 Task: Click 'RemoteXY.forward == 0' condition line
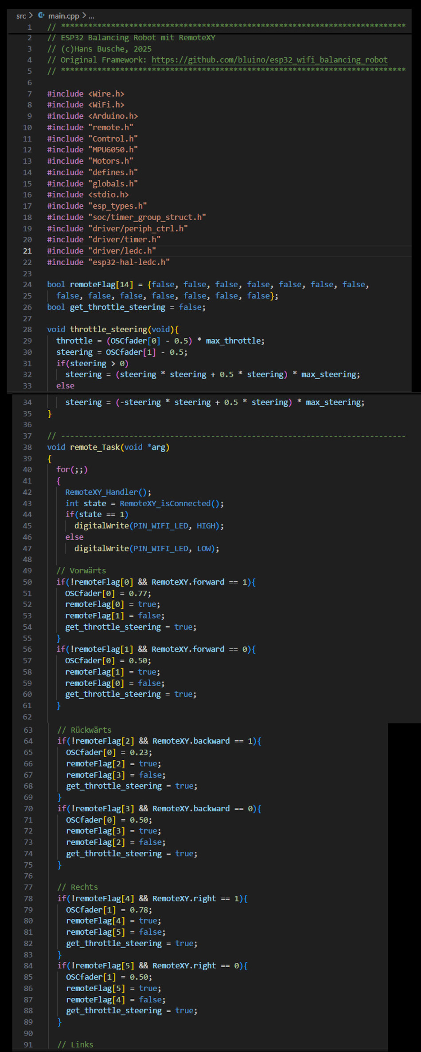pos(156,649)
